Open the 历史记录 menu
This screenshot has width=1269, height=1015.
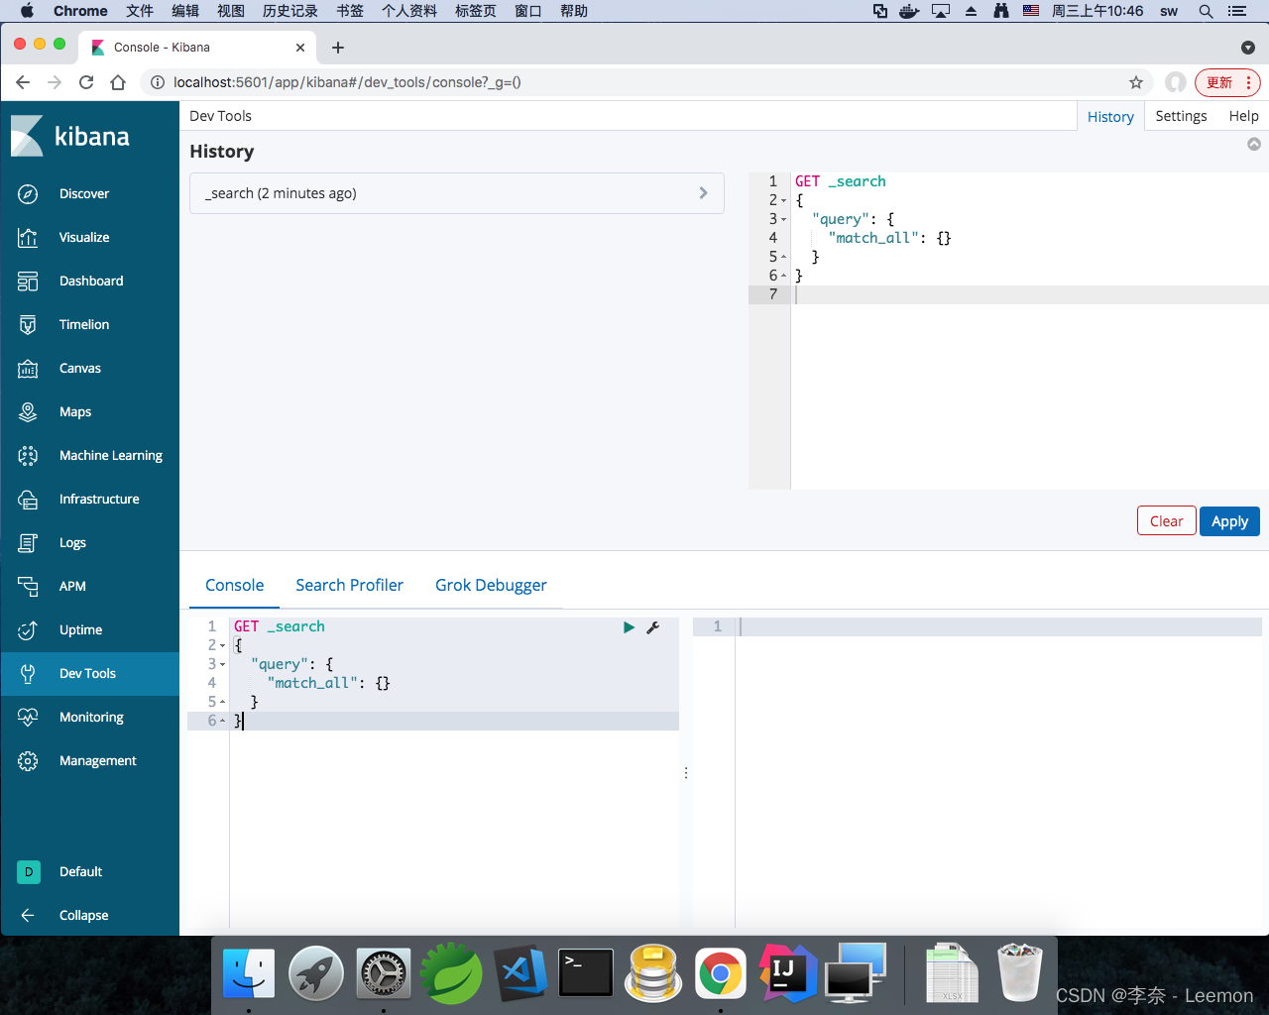(290, 11)
